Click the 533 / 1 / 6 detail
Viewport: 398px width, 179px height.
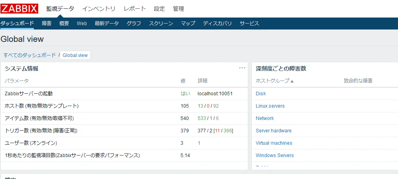(208, 118)
